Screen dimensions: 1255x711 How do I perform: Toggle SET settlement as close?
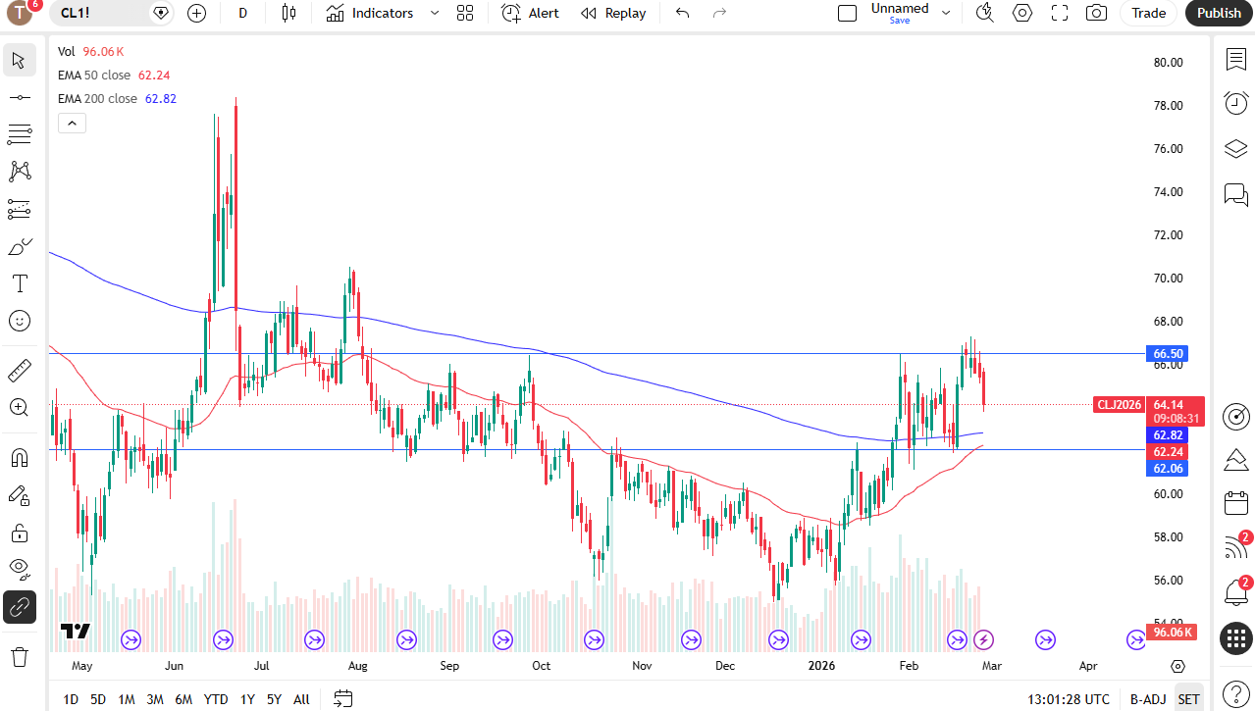1188,699
